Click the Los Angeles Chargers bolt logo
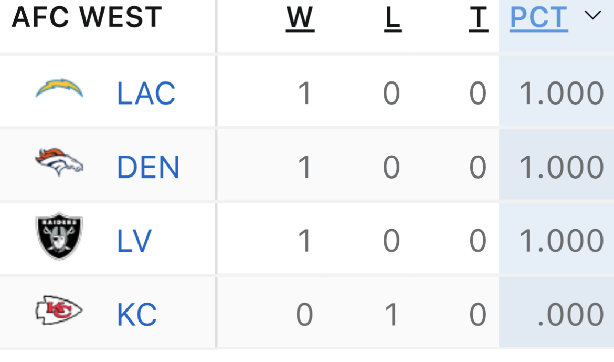Viewport: 614px width, 362px height. (59, 89)
